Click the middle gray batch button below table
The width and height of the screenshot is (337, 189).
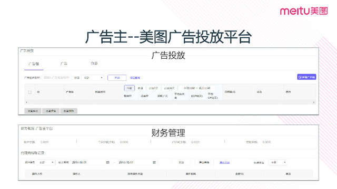click(51, 111)
